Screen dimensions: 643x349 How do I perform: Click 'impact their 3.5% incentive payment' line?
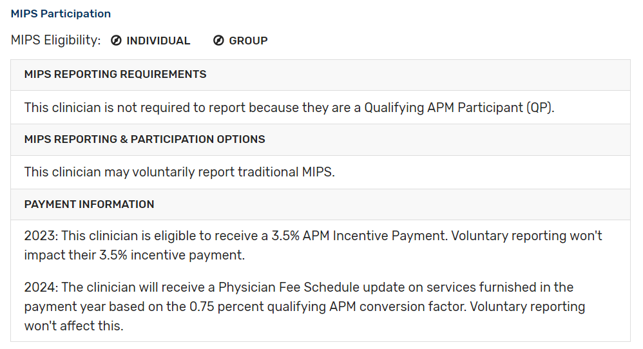coord(135,255)
